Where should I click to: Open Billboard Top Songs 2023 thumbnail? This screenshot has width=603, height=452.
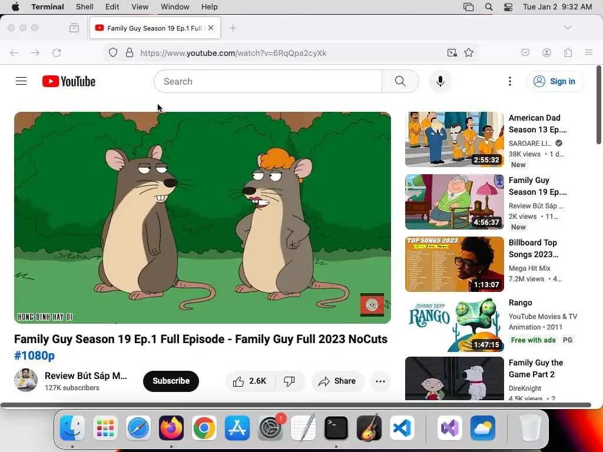455,264
